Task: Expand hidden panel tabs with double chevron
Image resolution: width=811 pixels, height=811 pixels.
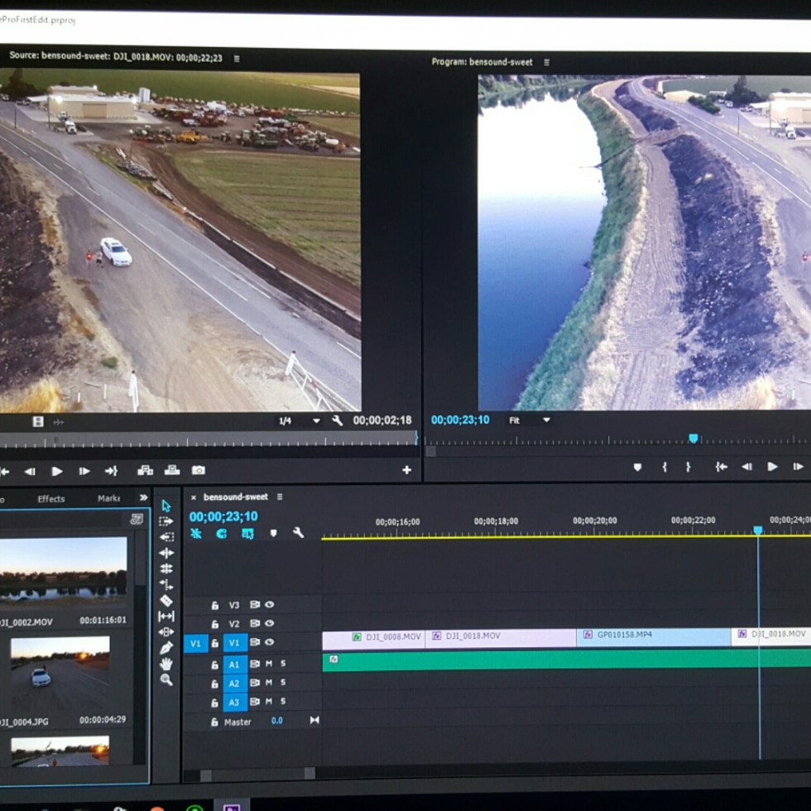Action: (143, 498)
